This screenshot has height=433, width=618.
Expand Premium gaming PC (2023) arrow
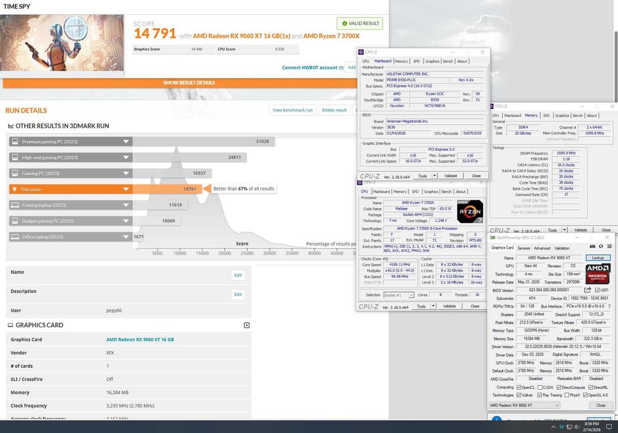pos(126,142)
